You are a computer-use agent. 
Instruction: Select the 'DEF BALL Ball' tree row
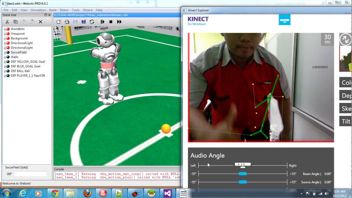pyautogui.click(x=20, y=71)
